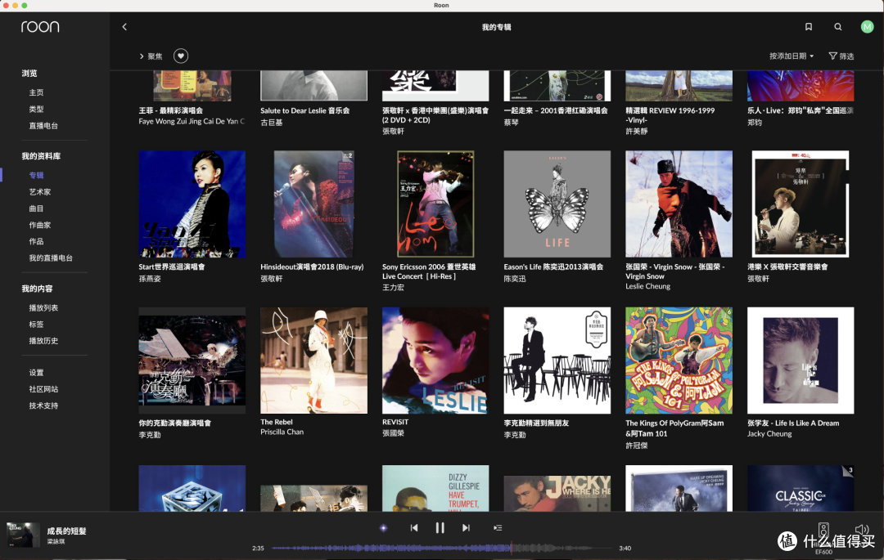Viewport: 884px width, 560px height.
Task: Open the 港樂 X 張敬軒交響音樂會 cover
Action: [801, 204]
